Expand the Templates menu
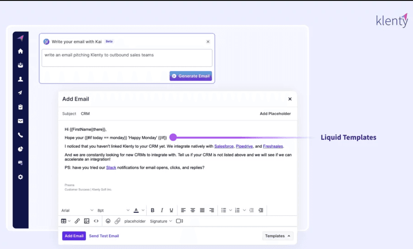This screenshot has height=249, width=413. (278, 236)
